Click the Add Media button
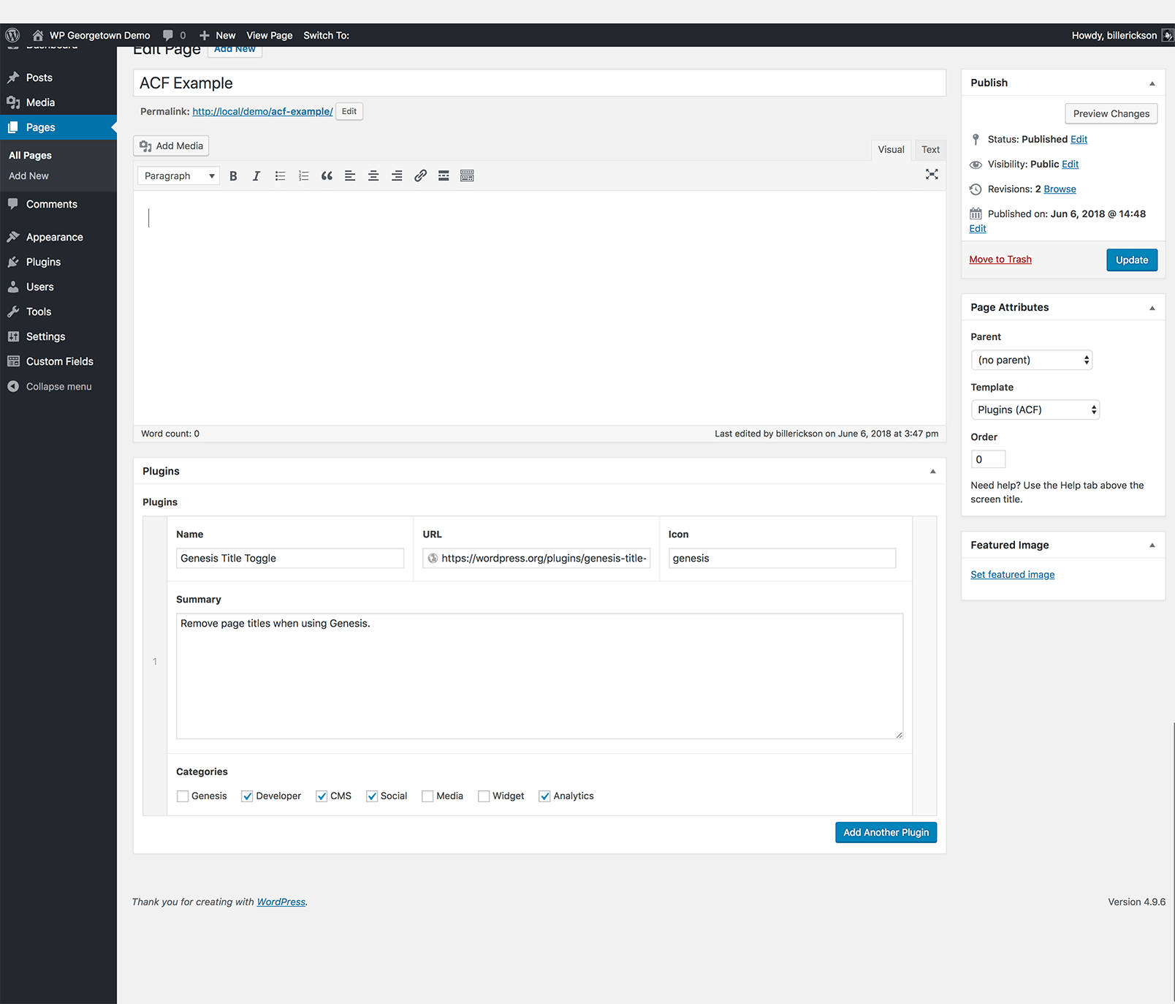Screen dimensions: 1175x1004 click(x=171, y=146)
